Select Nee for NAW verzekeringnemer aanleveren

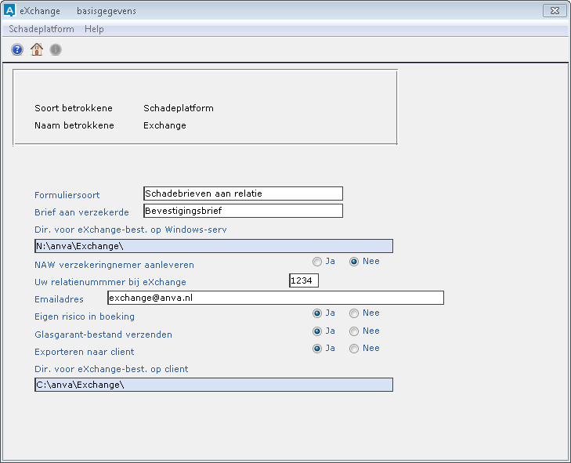354,262
